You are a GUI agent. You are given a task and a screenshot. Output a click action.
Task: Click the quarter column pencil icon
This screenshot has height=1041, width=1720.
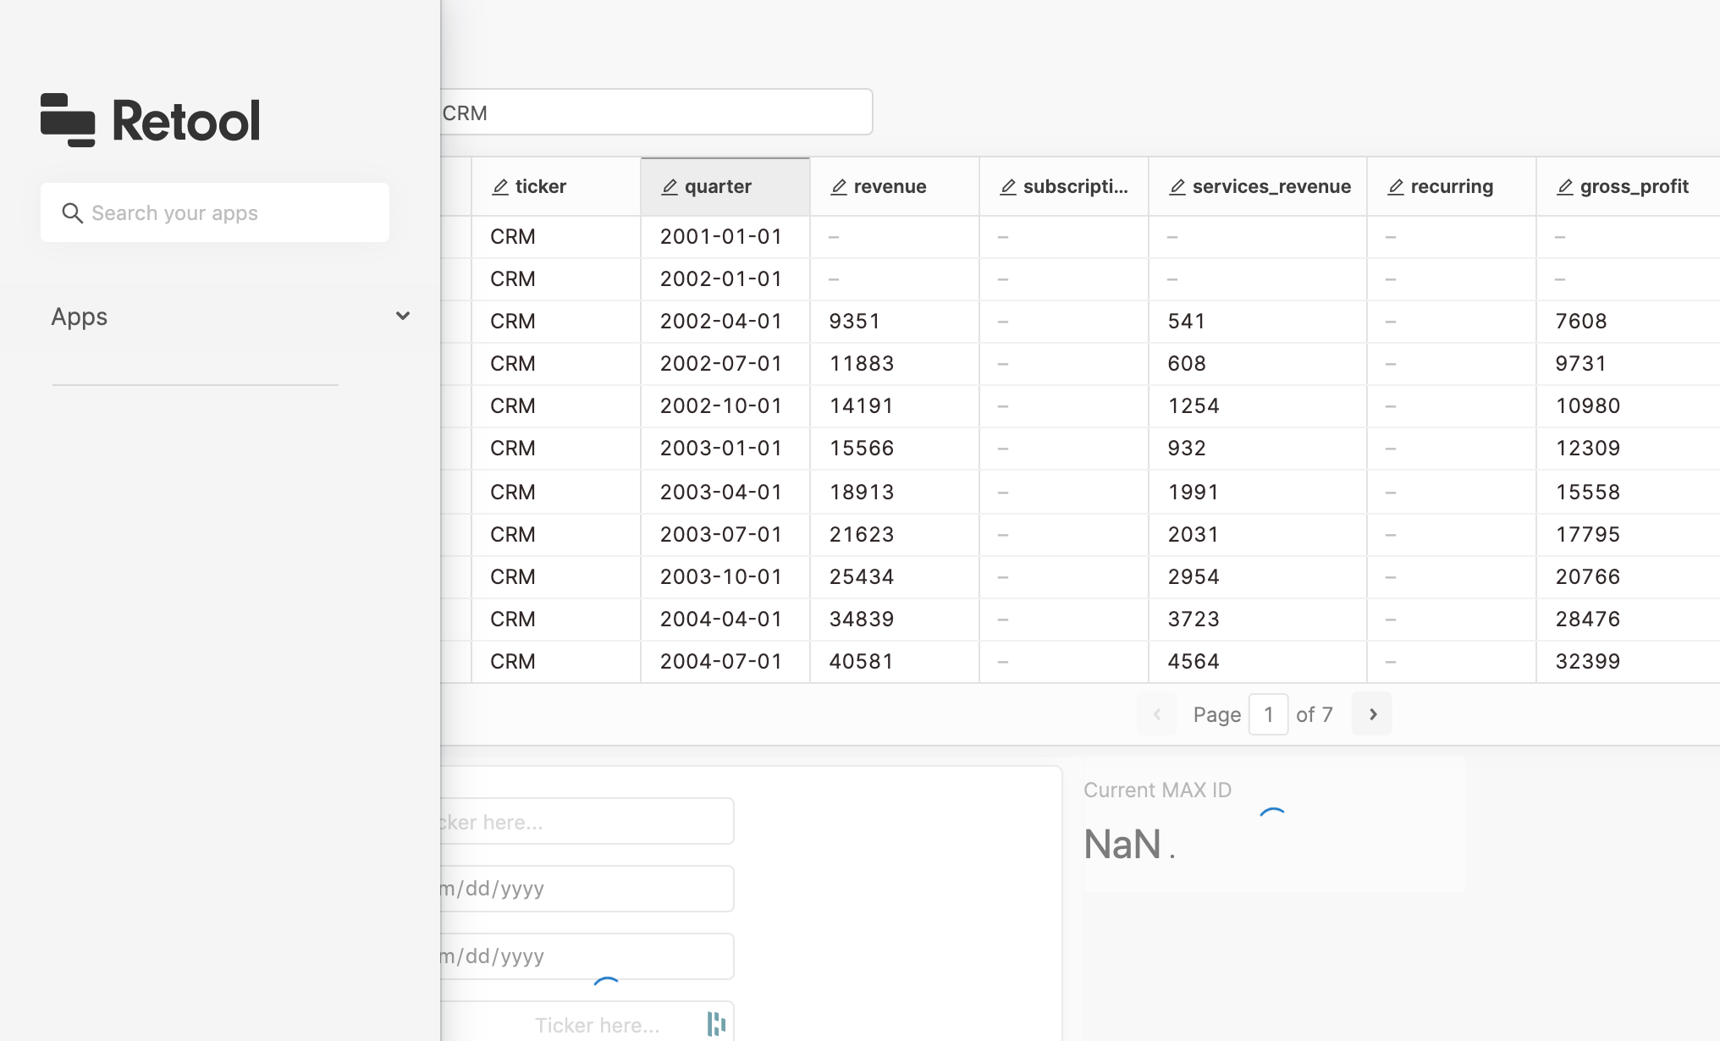(x=670, y=187)
